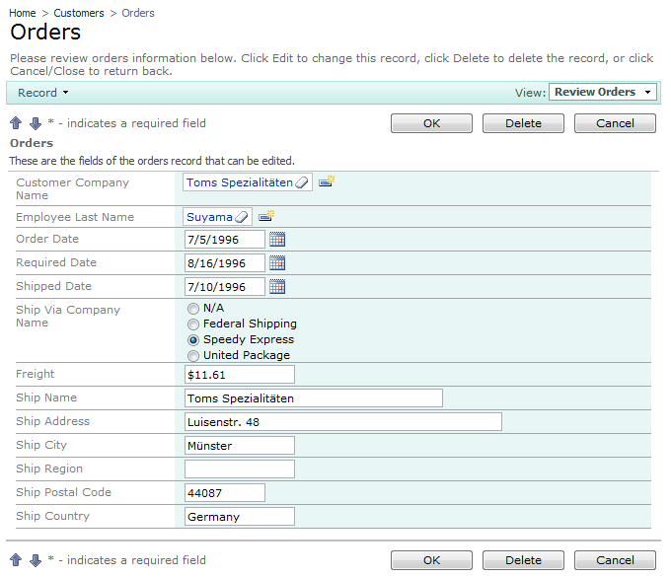Click the Ship Country input field
The width and height of the screenshot is (671, 577).
click(240, 517)
